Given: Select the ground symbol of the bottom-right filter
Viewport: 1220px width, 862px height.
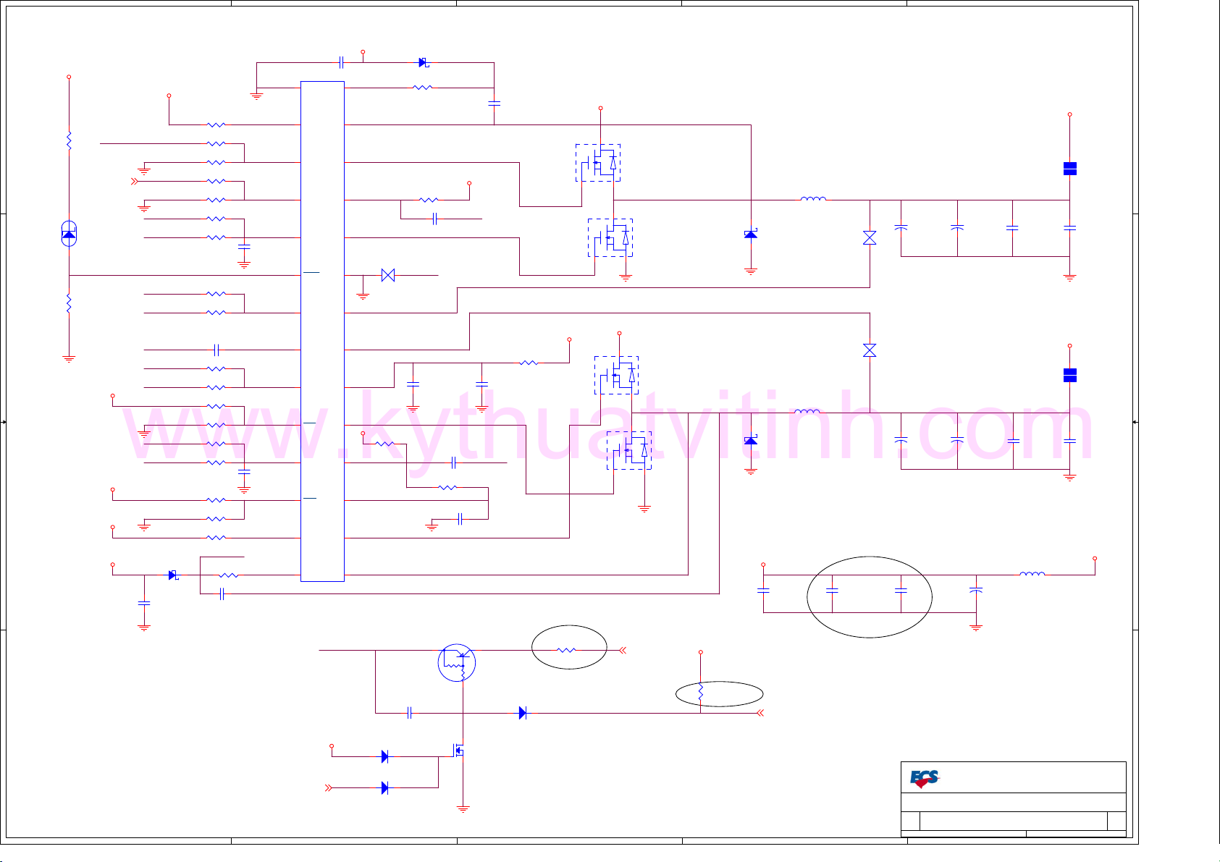Looking at the screenshot, I should (976, 628).
